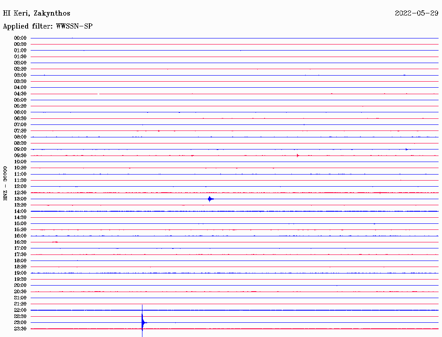Screen dimensions: 442x337
Task: Click the 03:00 time label
Action: 20,75
